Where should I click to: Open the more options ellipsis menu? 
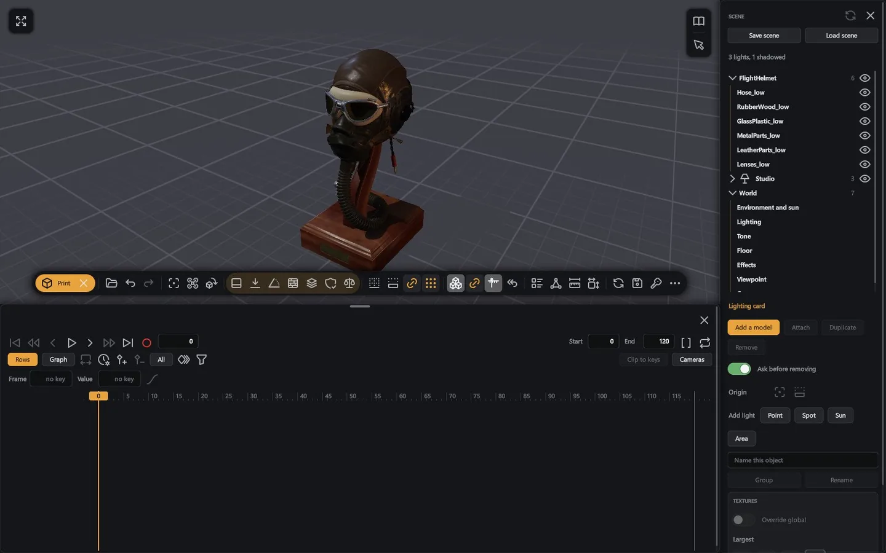(675, 283)
